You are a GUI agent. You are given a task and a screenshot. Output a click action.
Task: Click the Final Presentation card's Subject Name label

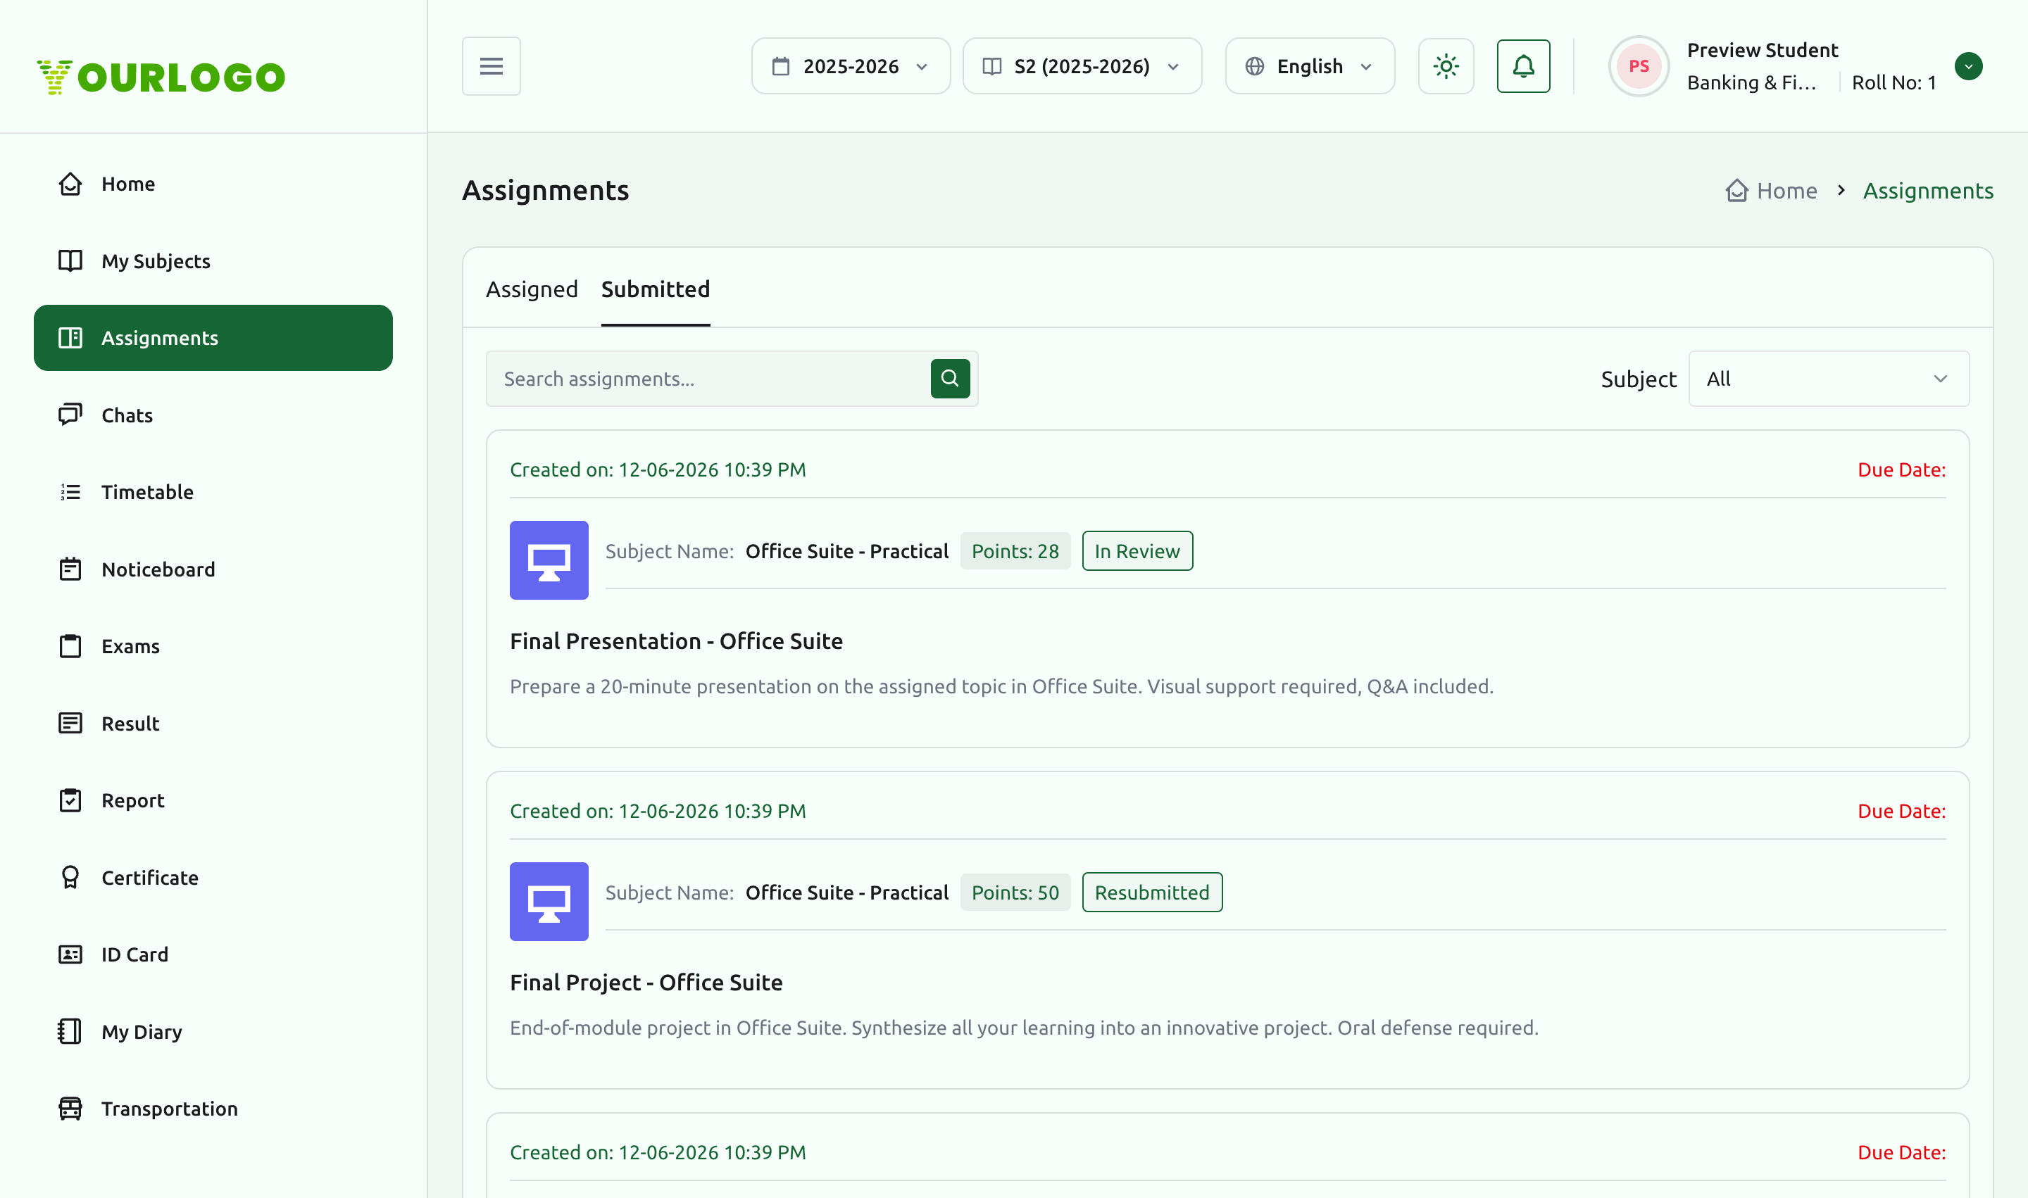click(670, 550)
